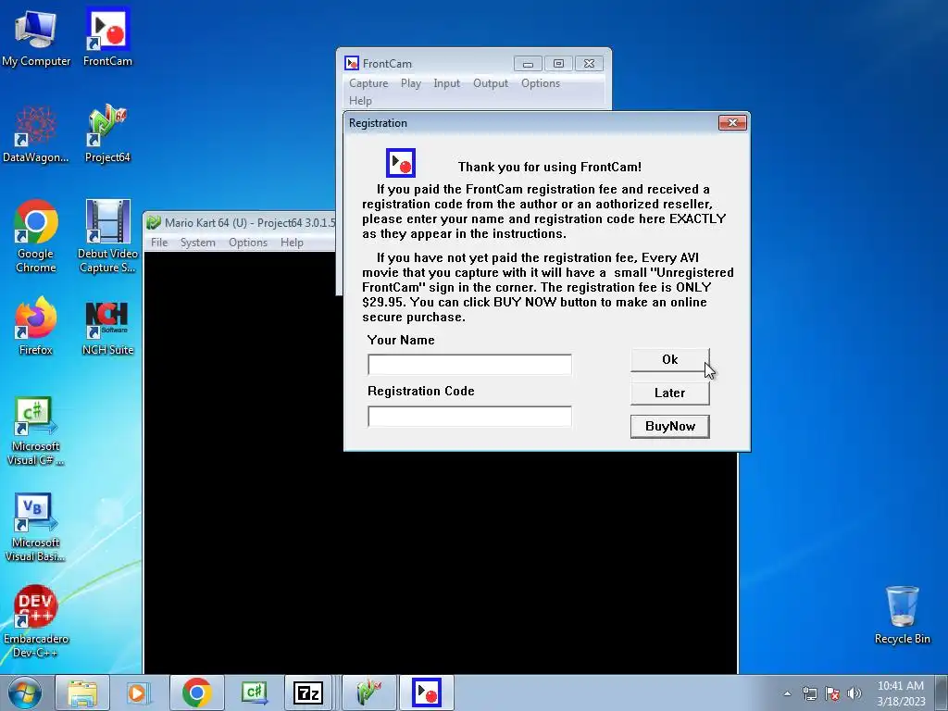Select the Microsoft Visual Basic shortcut
Viewport: 948px width, 711px height.
pyautogui.click(x=36, y=528)
